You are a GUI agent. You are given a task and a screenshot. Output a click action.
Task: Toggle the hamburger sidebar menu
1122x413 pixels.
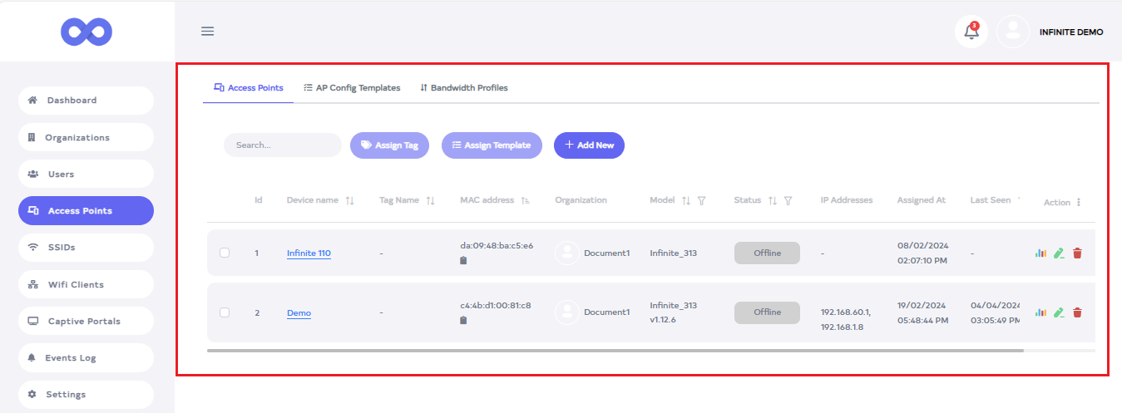tap(208, 32)
